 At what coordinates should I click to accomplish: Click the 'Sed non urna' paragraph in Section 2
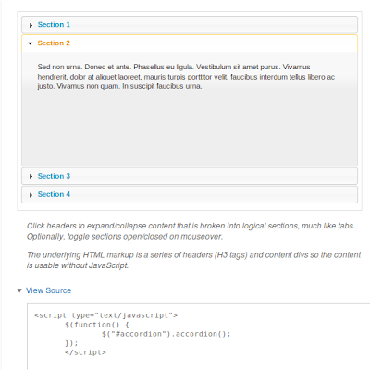point(186,77)
